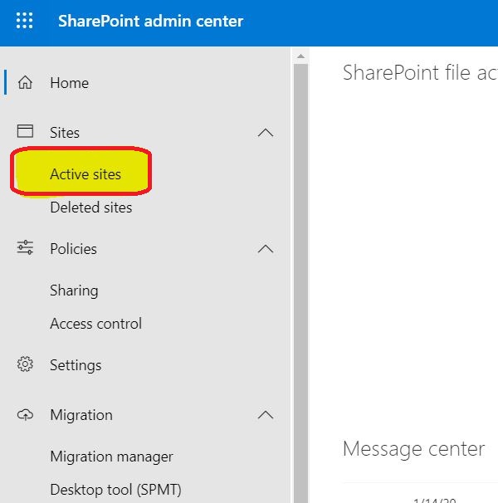Open the app launcher waffle icon
The width and height of the screenshot is (498, 503).
coord(25,21)
